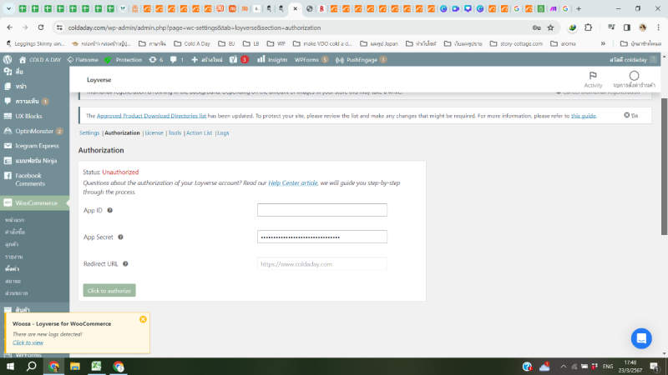Show hidden system tray icons

tap(563, 367)
